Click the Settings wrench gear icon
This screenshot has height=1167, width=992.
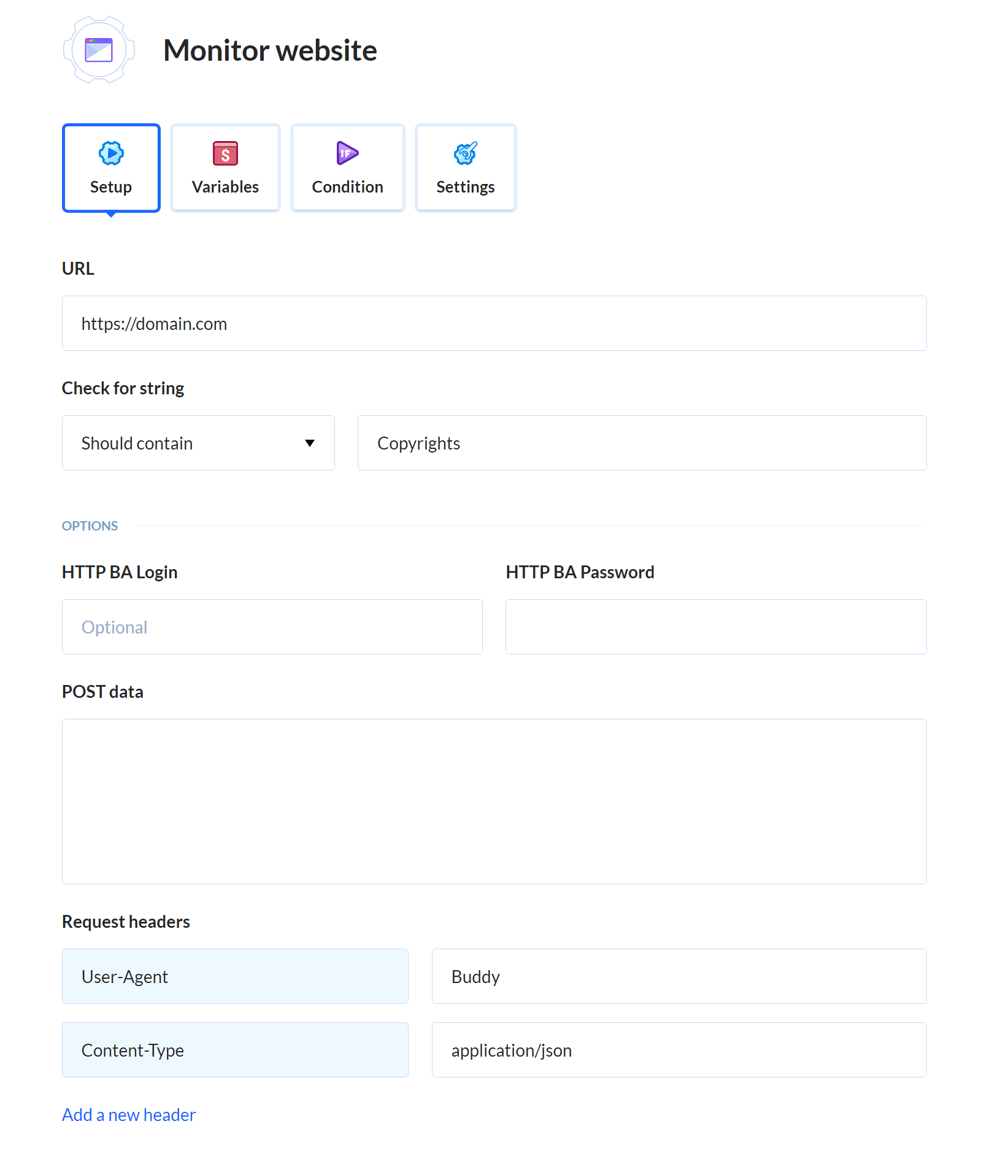coord(465,153)
